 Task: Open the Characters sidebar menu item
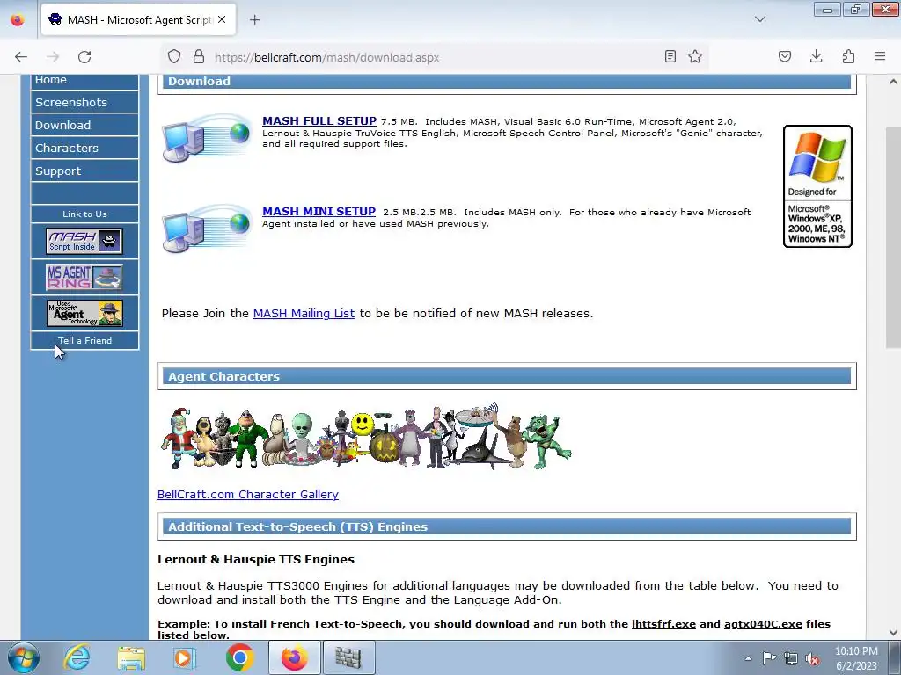[x=84, y=148]
